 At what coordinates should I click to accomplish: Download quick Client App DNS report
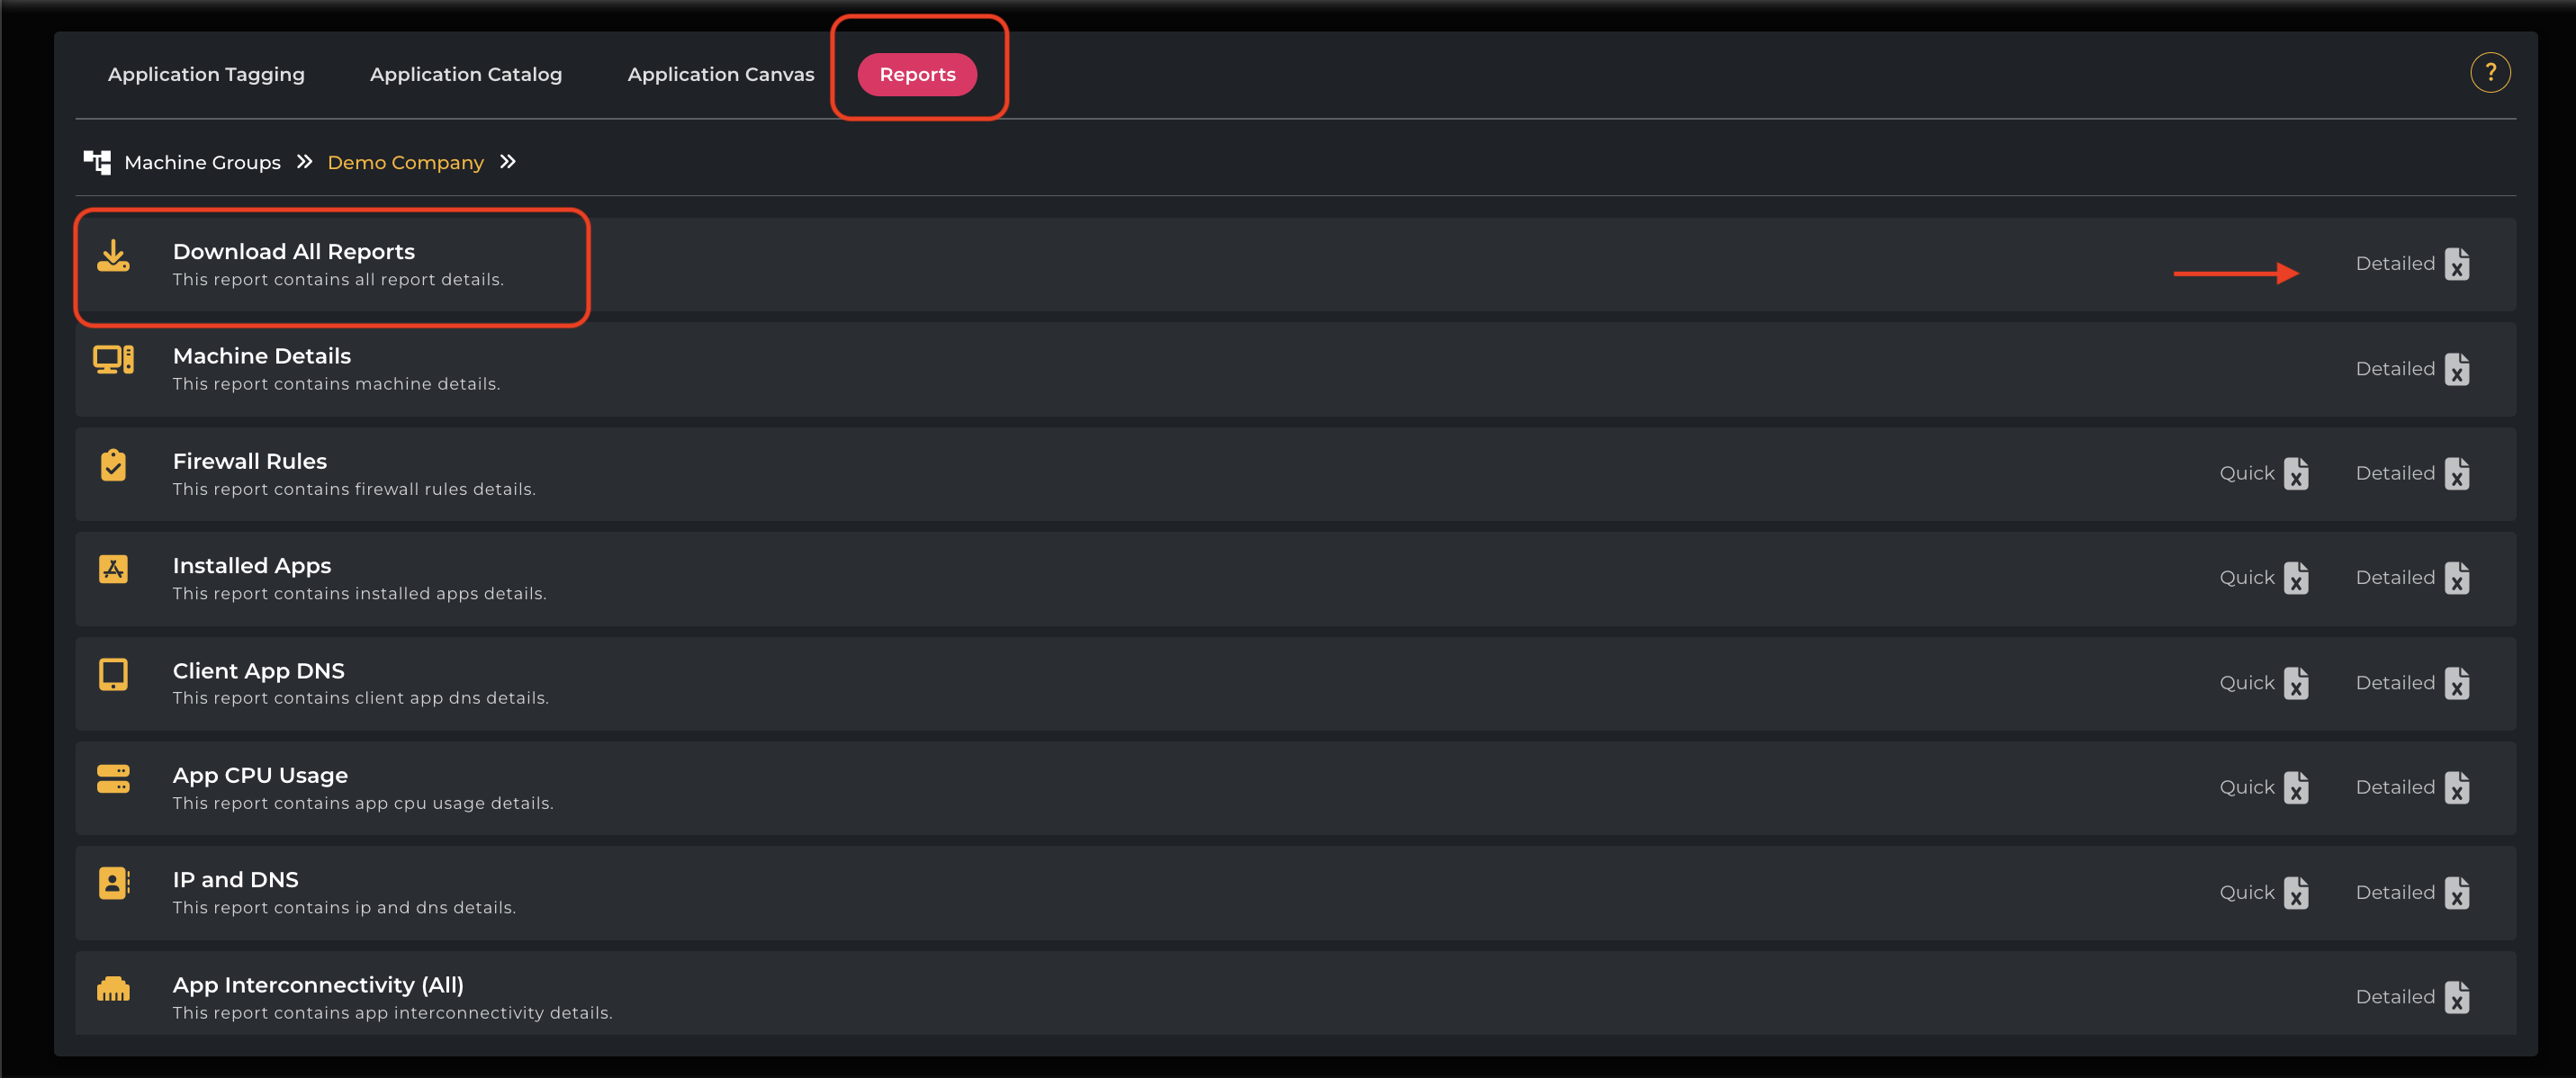coord(2296,683)
